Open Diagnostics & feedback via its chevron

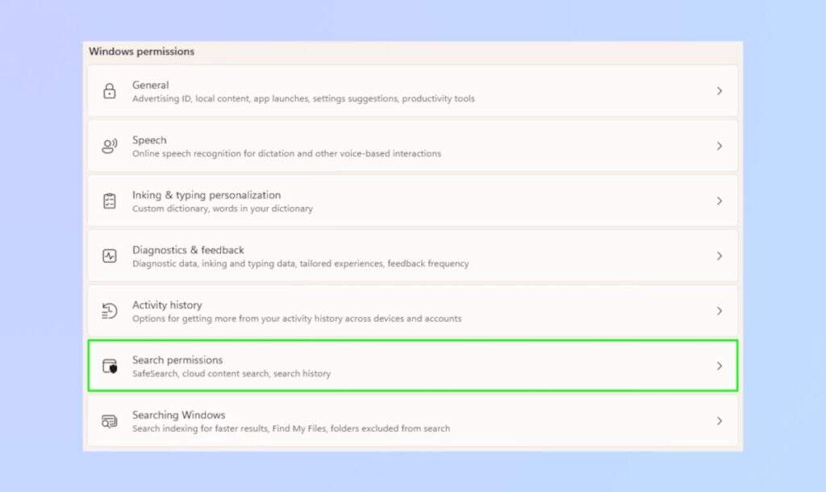(719, 256)
